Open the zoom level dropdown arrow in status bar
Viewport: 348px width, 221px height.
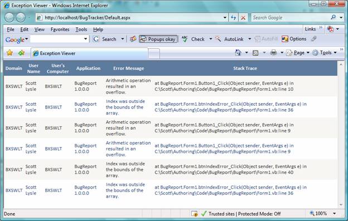click(334, 214)
